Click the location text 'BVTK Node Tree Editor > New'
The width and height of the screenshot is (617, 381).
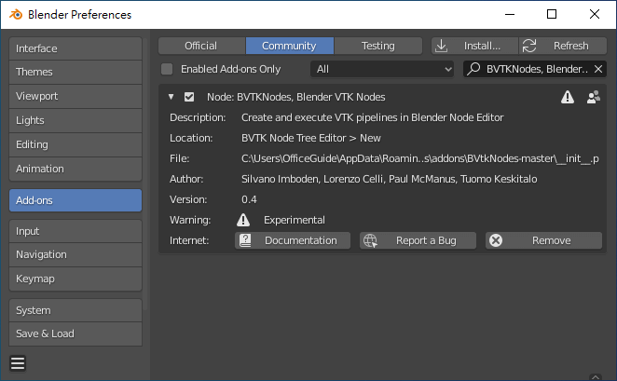(x=311, y=138)
